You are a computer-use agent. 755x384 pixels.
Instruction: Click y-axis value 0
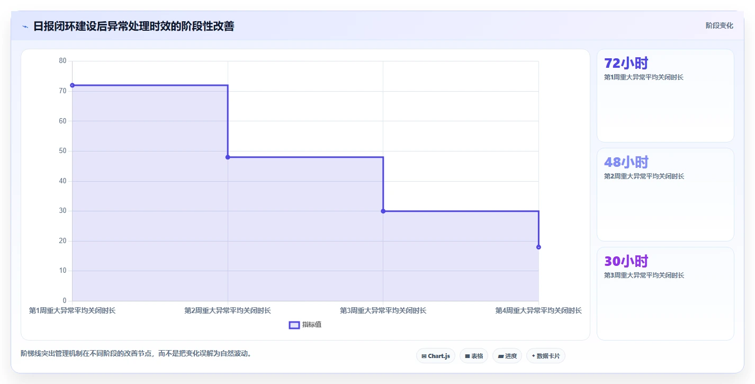pos(65,301)
